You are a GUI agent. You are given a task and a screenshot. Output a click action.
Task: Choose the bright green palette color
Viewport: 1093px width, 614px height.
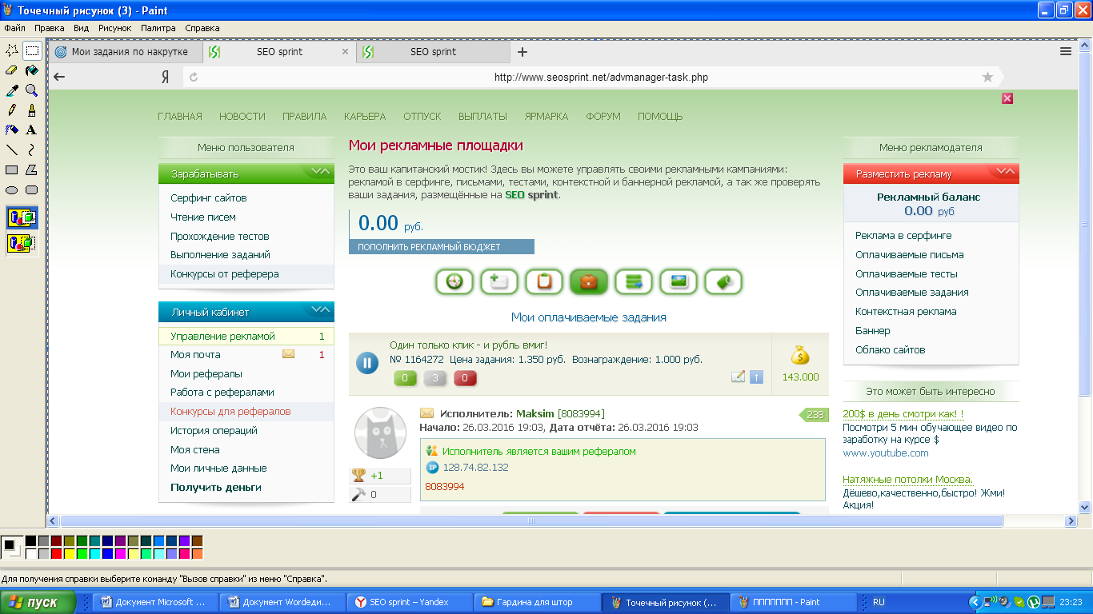pos(82,554)
